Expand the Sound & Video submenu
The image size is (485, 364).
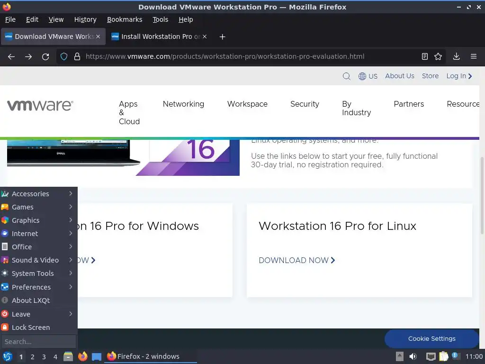click(39, 260)
